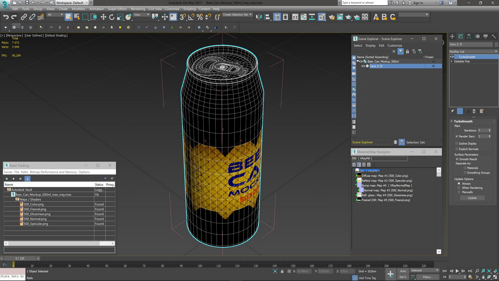Collapse the TurboSmooth rollout
499x281 pixels.
coord(452,122)
